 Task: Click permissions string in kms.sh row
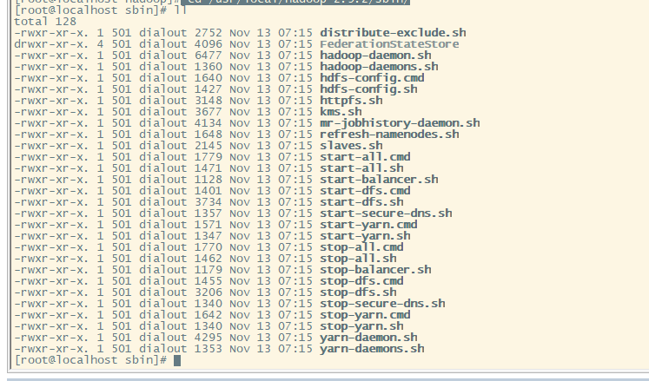point(51,112)
